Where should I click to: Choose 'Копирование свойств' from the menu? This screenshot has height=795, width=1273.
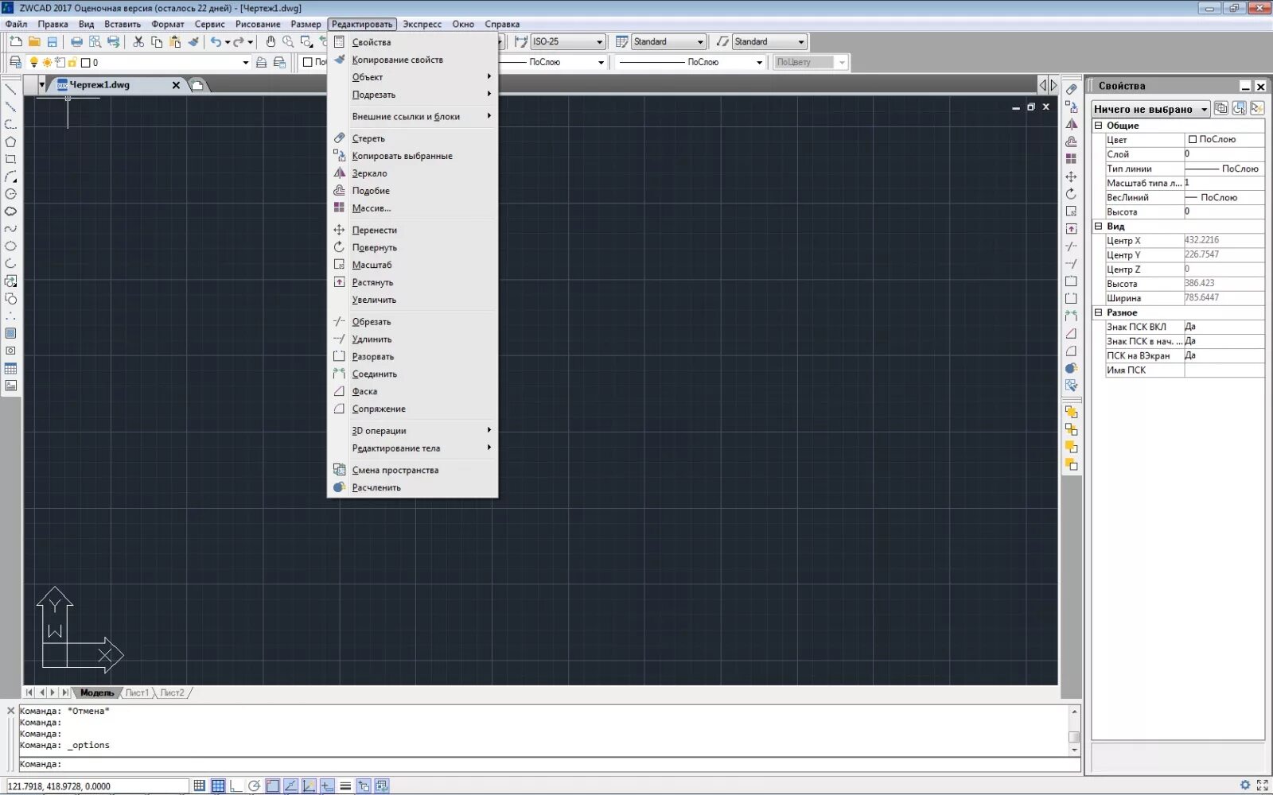tap(397, 60)
